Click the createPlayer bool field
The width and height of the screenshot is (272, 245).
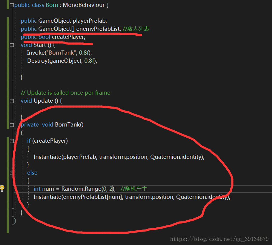pyautogui.click(x=53, y=37)
